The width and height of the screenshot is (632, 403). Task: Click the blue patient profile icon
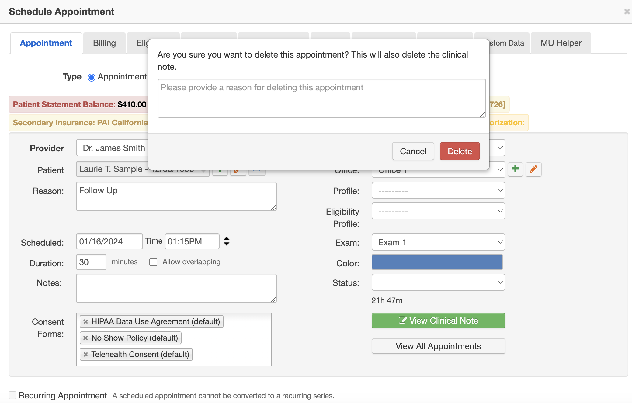[257, 170]
